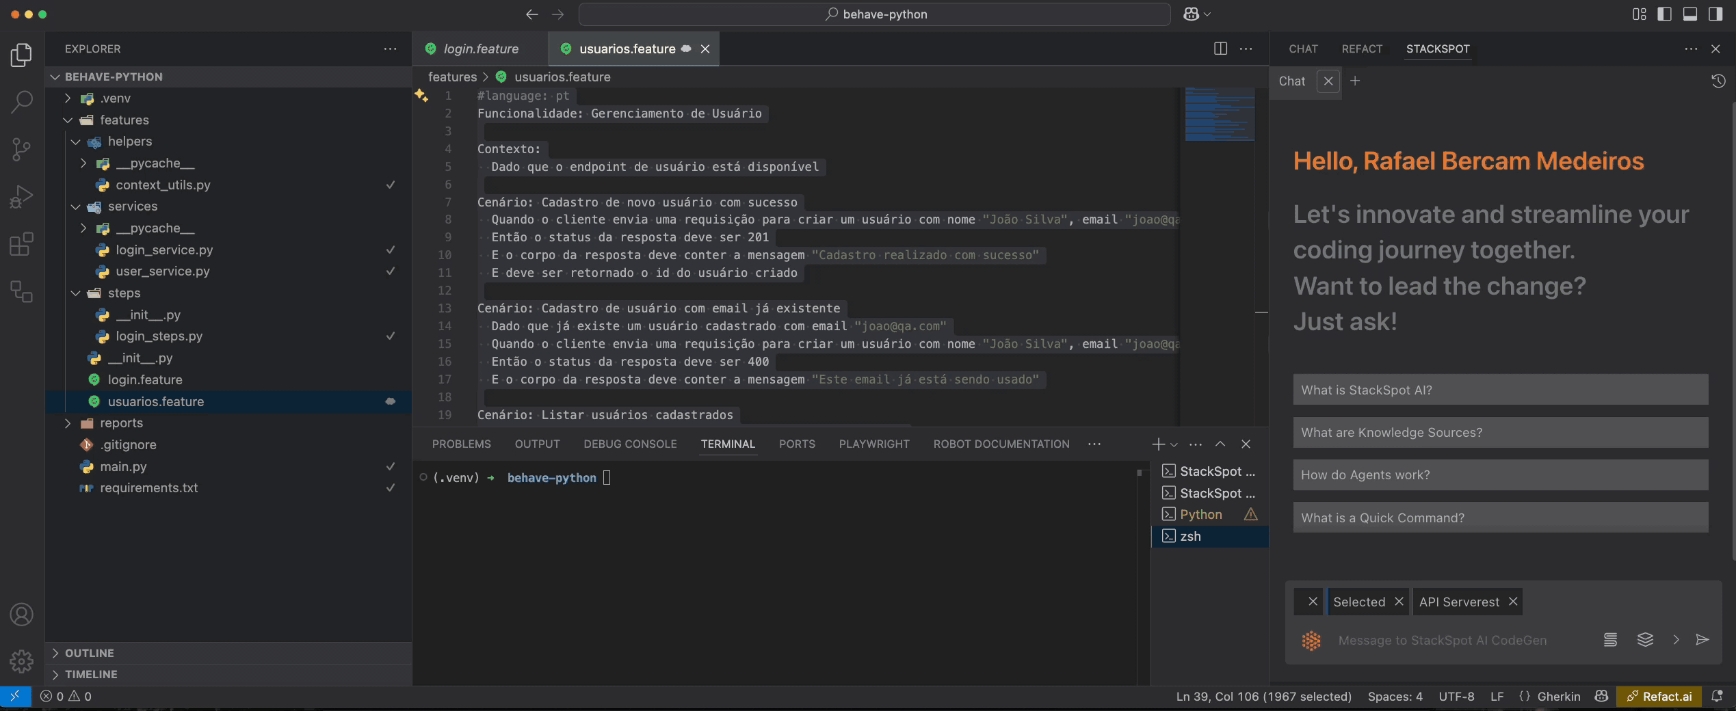The height and width of the screenshot is (711, 1736).
Task: Open the Search view in activity bar
Action: point(22,103)
